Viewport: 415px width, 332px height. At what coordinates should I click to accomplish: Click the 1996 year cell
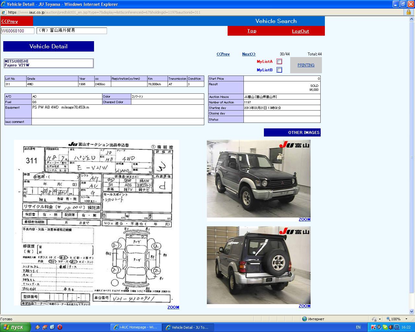pyautogui.click(x=86, y=84)
